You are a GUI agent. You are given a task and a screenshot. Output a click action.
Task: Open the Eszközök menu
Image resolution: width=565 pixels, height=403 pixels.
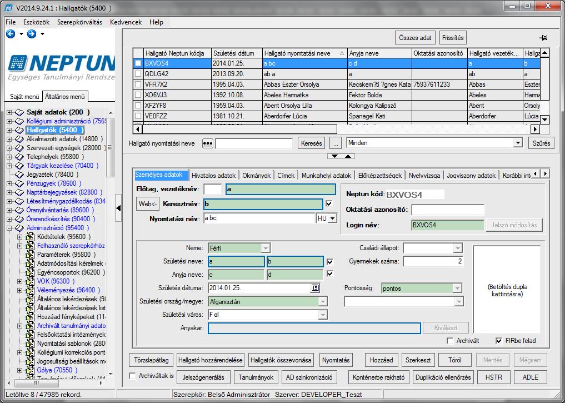coord(37,22)
